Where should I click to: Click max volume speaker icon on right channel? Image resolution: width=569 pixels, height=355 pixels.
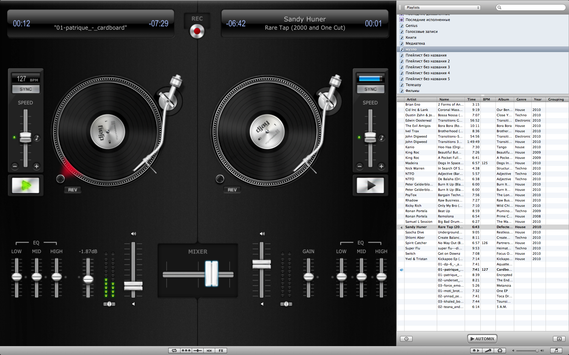click(x=262, y=234)
